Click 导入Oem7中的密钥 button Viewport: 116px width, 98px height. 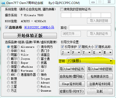point(100,69)
